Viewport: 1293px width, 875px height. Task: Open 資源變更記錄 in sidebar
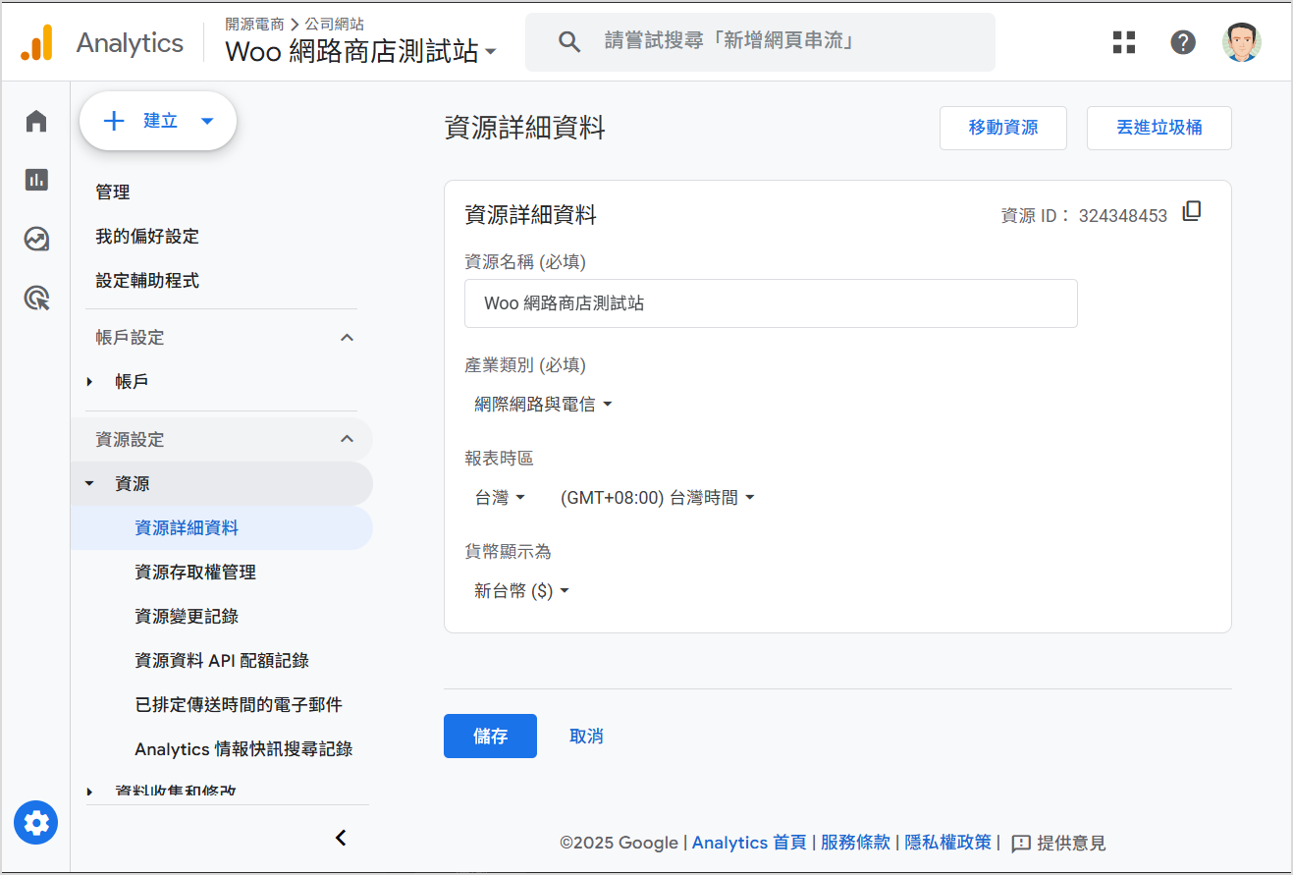187,617
